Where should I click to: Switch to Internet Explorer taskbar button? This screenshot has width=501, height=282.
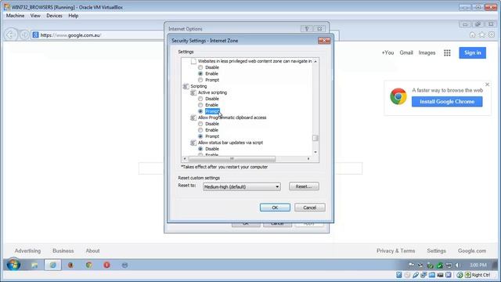52,265
